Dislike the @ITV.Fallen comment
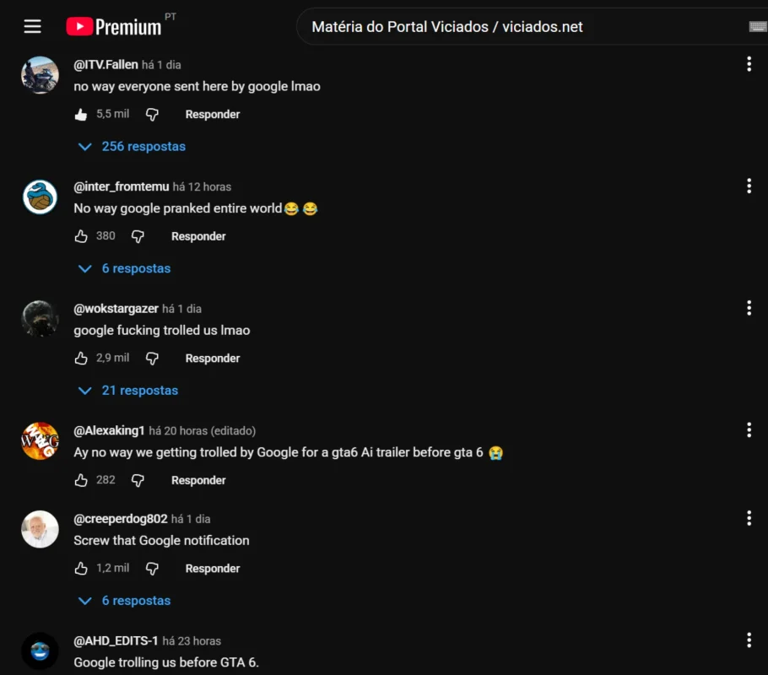This screenshot has width=768, height=675. point(152,114)
